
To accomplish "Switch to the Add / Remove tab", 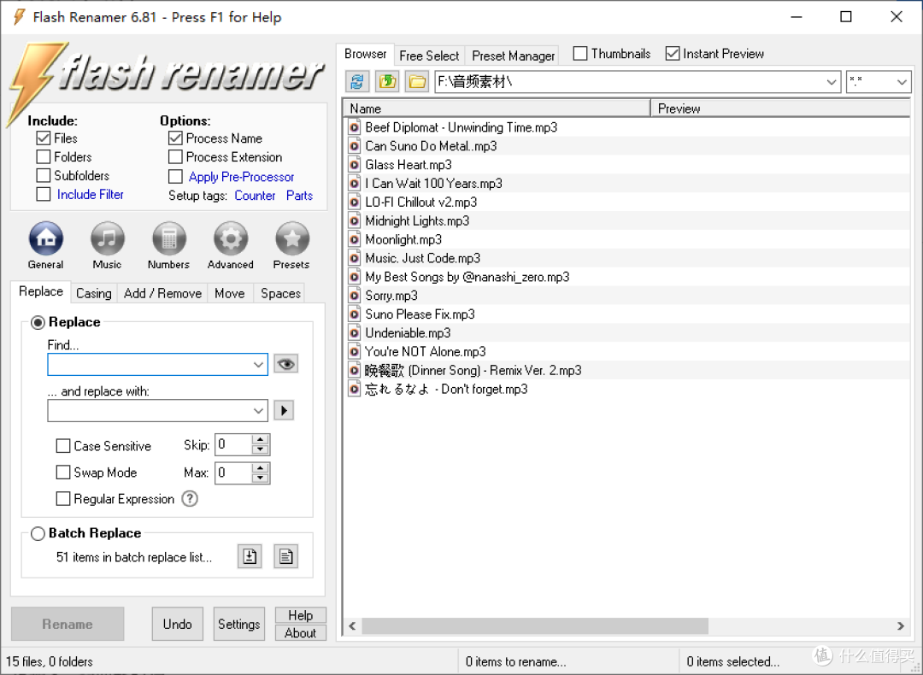I will click(x=163, y=293).
